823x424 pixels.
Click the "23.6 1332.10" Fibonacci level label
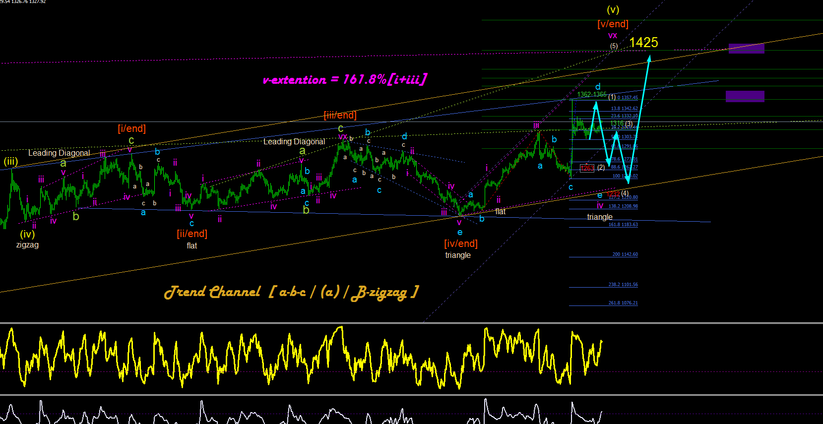(625, 116)
